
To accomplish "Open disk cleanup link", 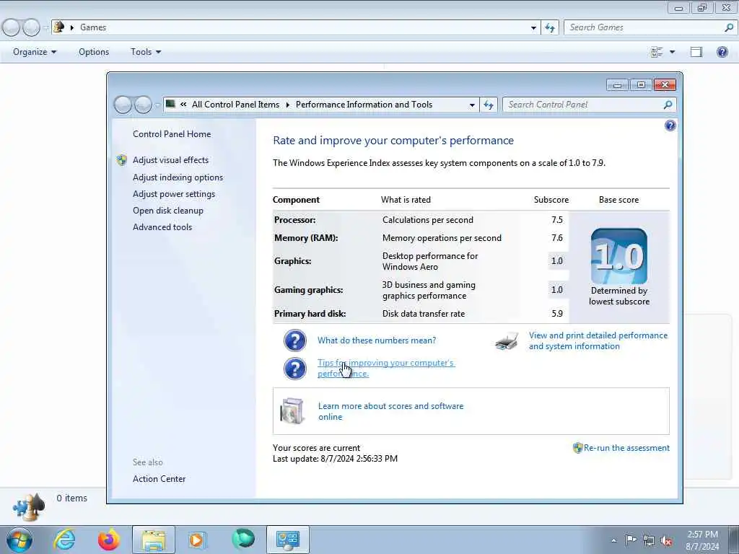I will click(167, 211).
